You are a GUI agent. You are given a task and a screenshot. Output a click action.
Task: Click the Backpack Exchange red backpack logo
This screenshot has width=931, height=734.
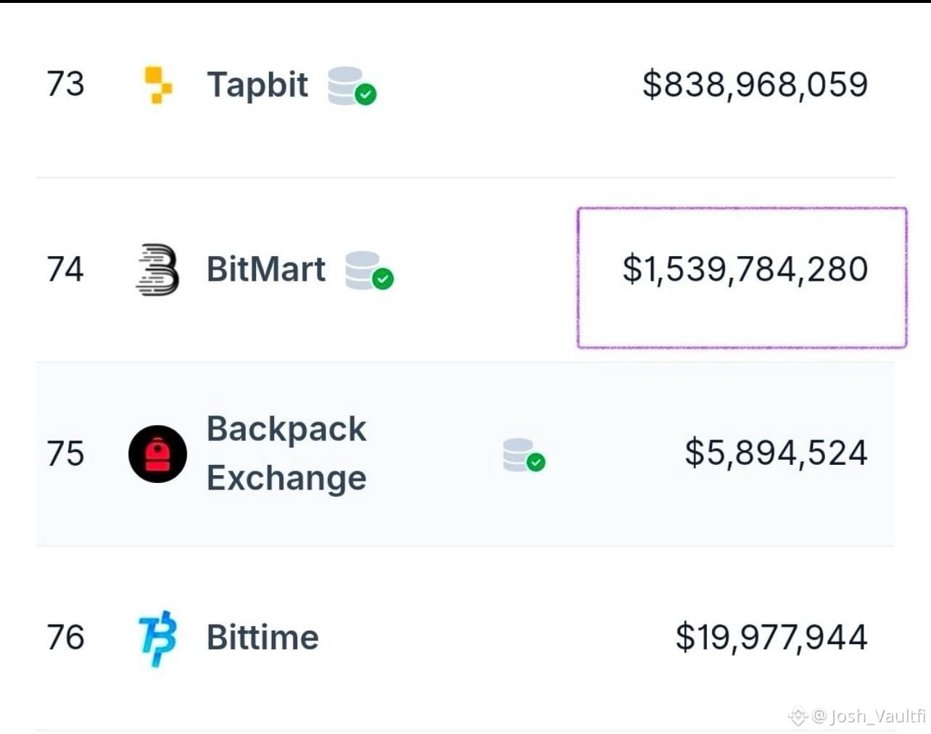click(x=157, y=454)
